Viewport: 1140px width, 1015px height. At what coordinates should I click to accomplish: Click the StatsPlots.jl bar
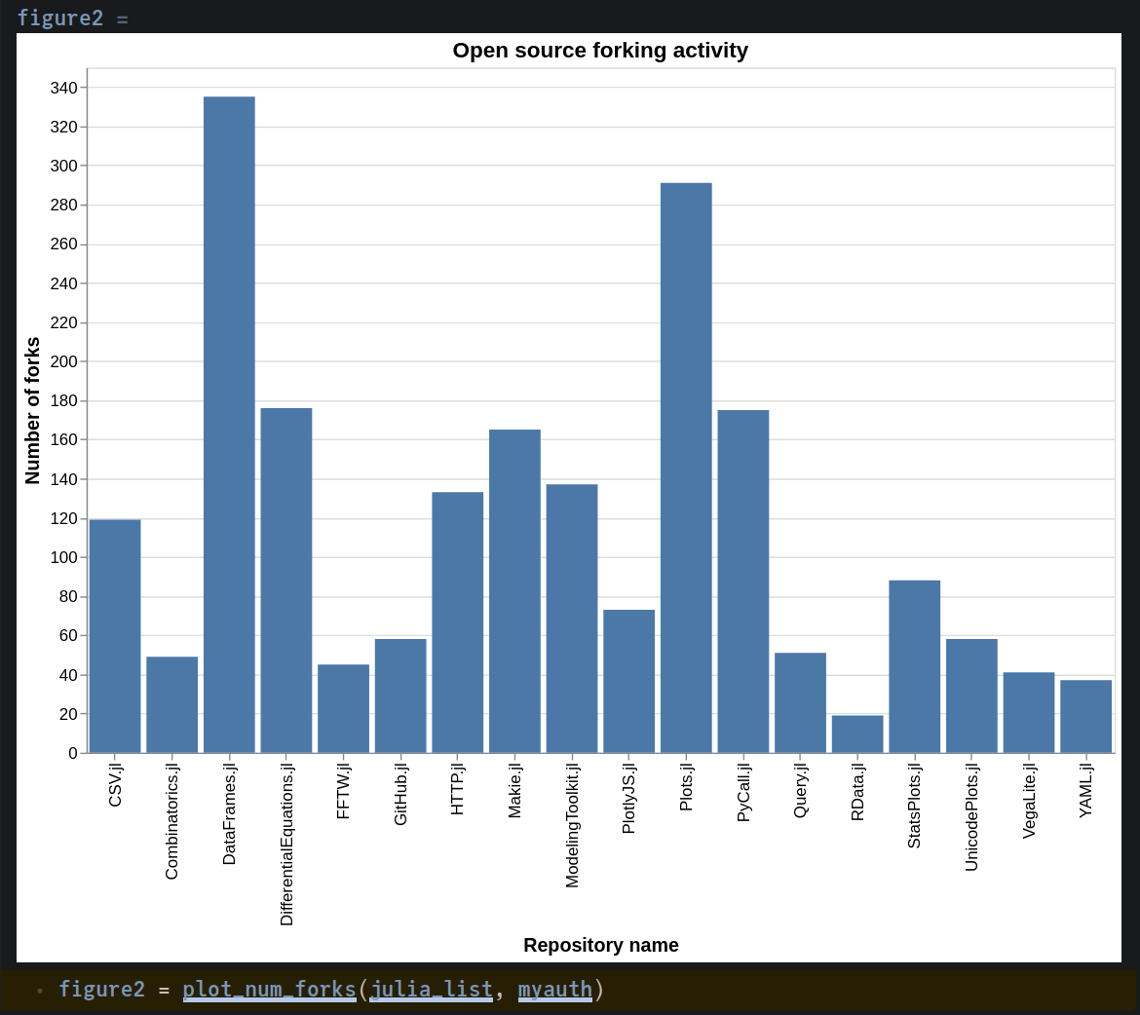915,666
